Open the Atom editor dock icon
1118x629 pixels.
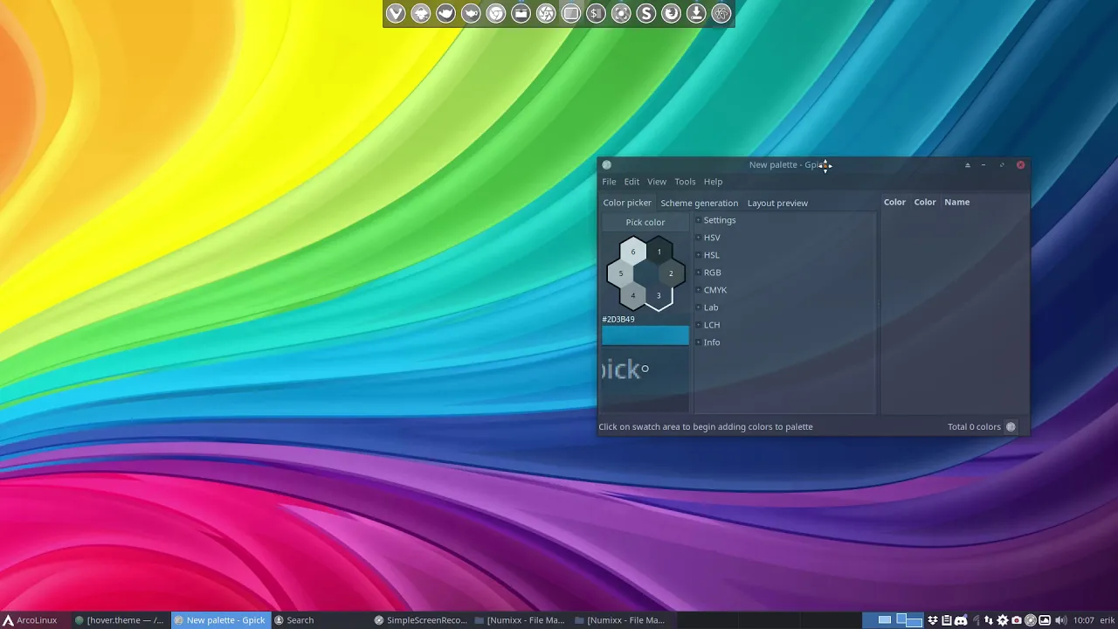click(721, 13)
